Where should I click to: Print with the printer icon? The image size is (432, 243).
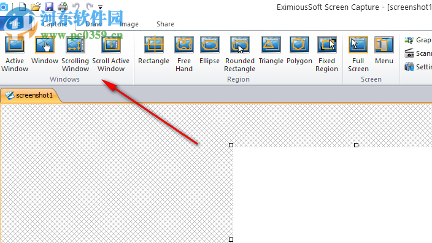(x=63, y=6)
